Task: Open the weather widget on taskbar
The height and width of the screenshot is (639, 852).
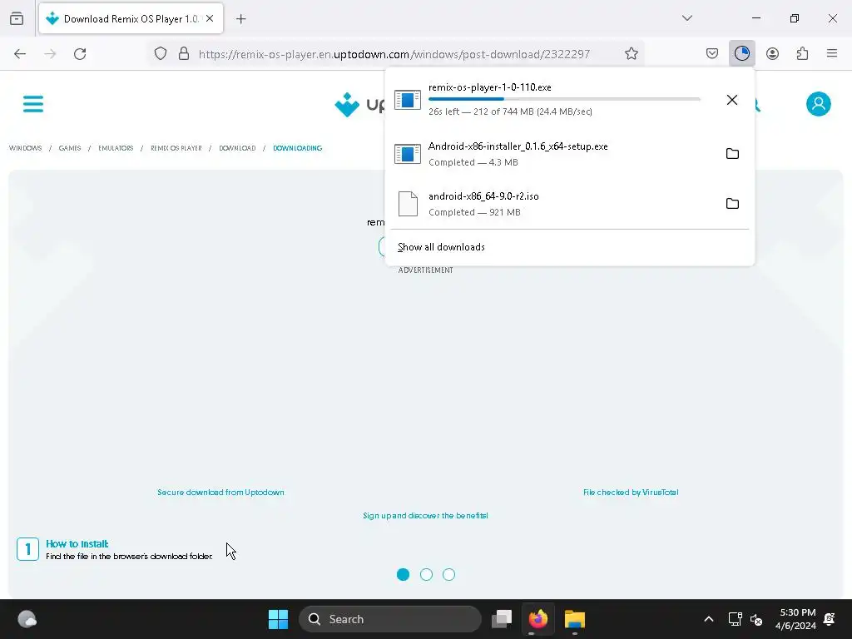Action: click(x=27, y=619)
